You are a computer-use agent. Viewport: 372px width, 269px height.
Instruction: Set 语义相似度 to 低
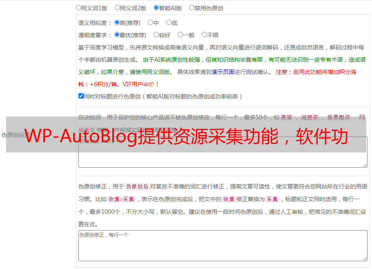tap(169, 22)
